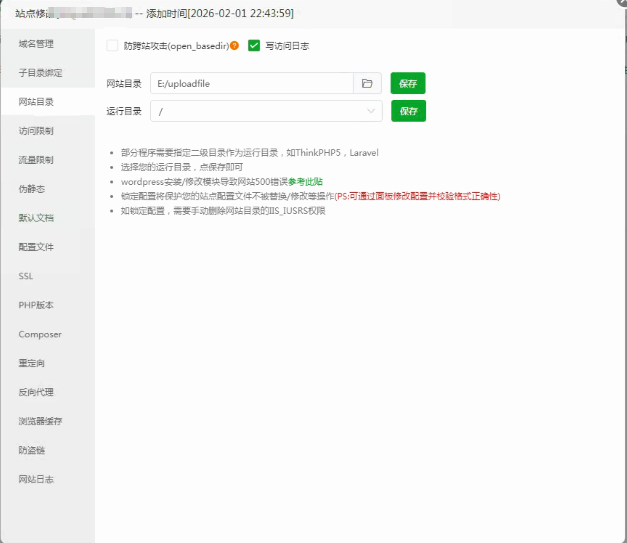
Task: Open 默认文档 settings
Action: coord(36,218)
